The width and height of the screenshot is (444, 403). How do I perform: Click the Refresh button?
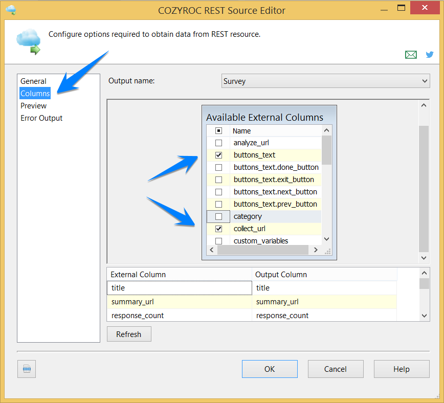(x=129, y=334)
